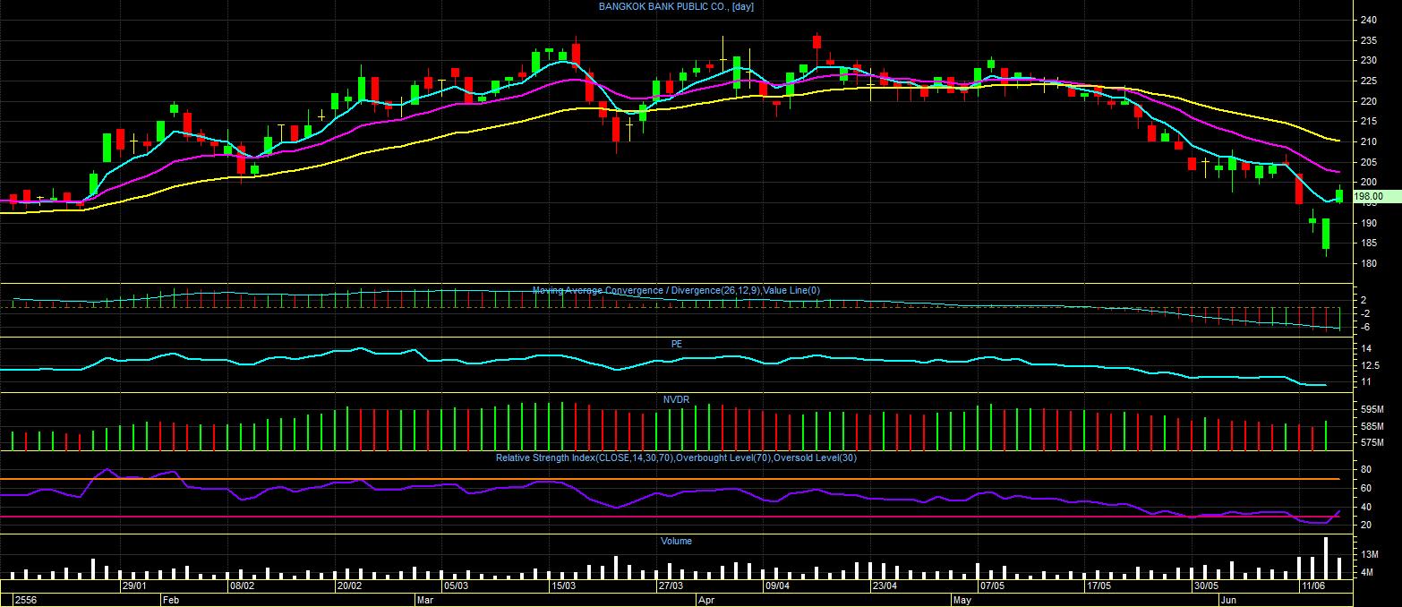The image size is (1402, 607).
Task: Click the 40 value on RSI axis
Action: pyautogui.click(x=1366, y=507)
